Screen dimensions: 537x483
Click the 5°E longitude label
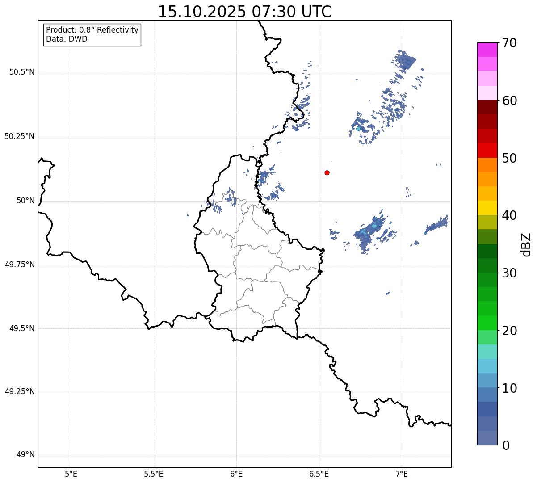(71, 474)
